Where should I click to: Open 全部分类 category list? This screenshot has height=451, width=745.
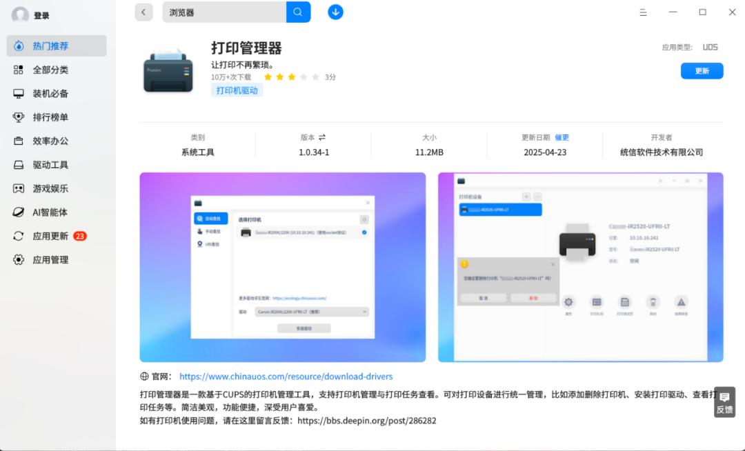click(x=57, y=70)
